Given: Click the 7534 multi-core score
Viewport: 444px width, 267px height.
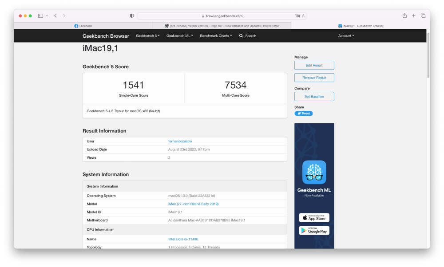Looking at the screenshot, I should point(236,85).
